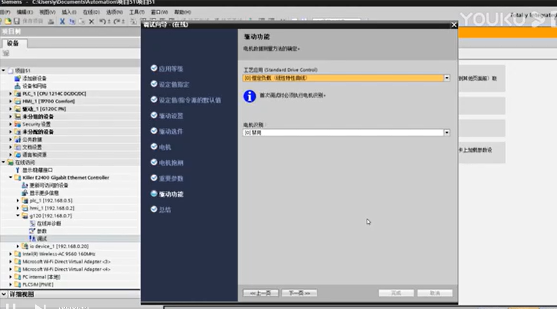Click the io device_1 node icon
The width and height of the screenshot is (557, 309).
coord(24,246)
